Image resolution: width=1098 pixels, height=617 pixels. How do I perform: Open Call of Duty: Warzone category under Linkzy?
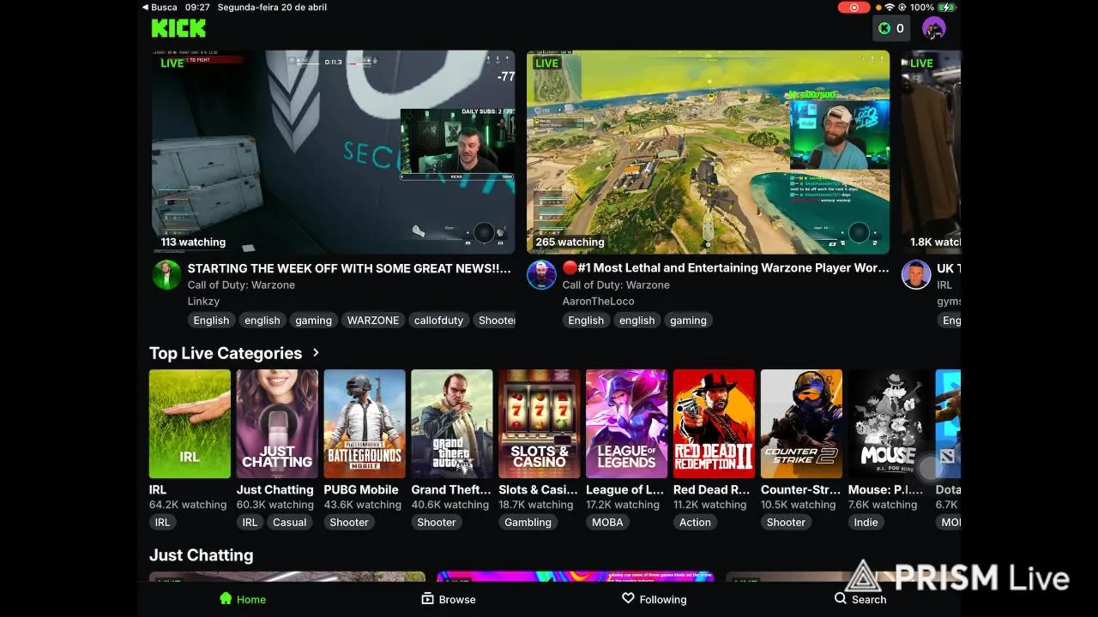(241, 285)
